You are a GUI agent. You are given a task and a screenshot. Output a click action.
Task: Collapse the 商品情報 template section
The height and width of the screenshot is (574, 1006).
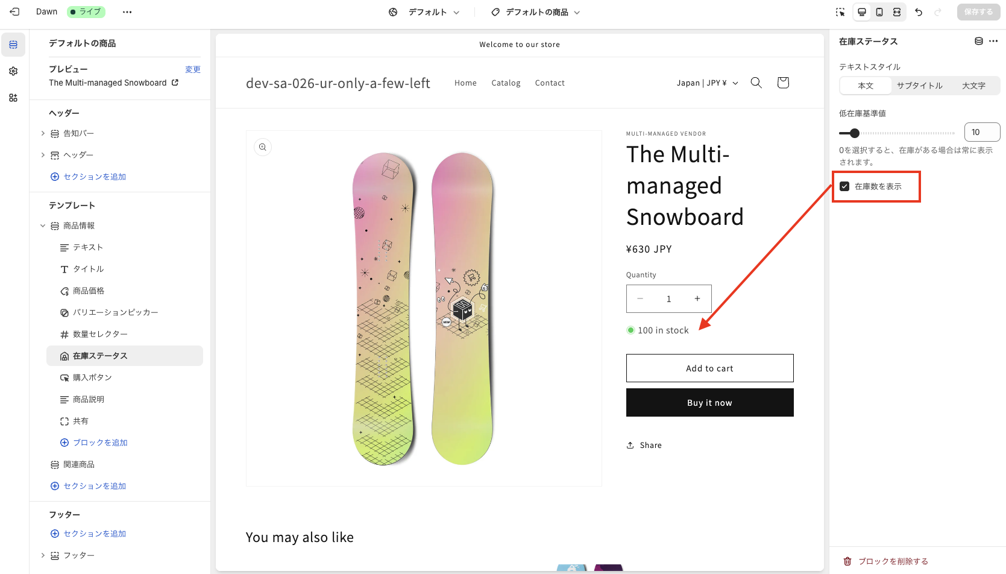pos(43,225)
